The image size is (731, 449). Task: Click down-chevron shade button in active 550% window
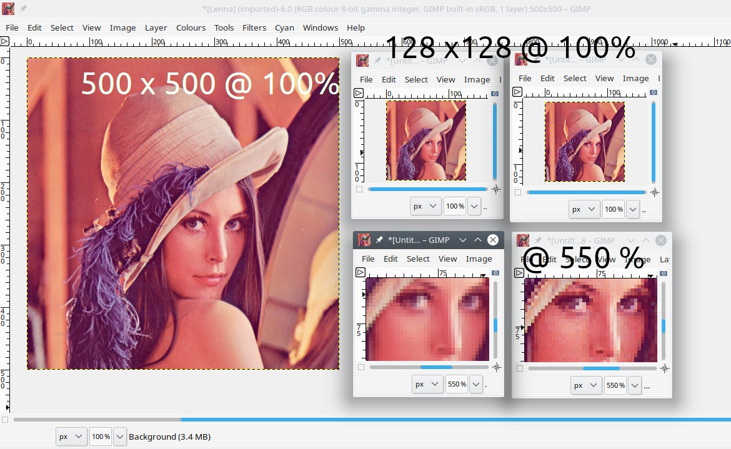point(462,240)
